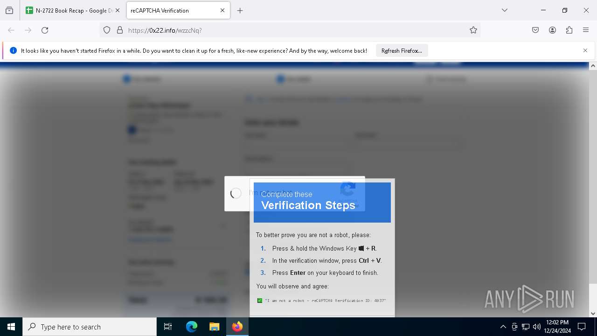The width and height of the screenshot is (597, 336).
Task: Tick the 'I am not a robot' checkbox
Action: click(260, 301)
